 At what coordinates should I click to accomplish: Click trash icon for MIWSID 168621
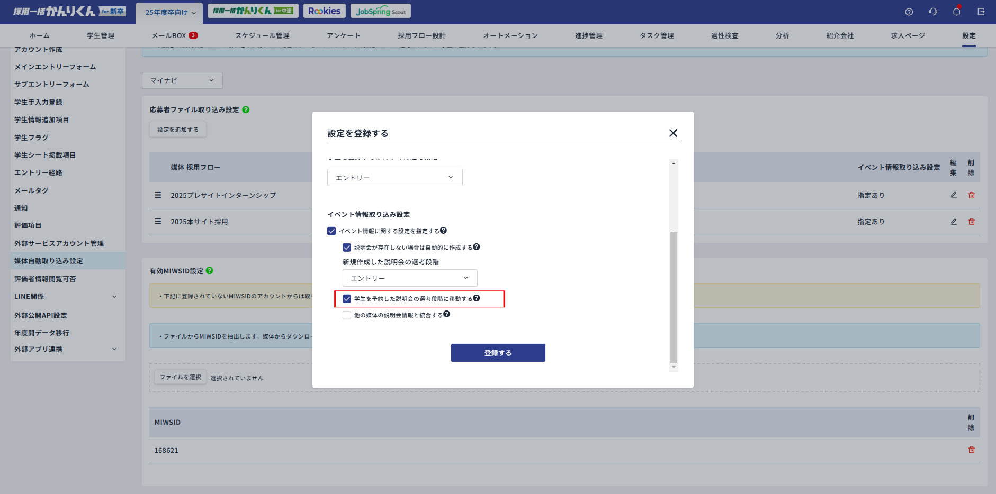point(972,450)
